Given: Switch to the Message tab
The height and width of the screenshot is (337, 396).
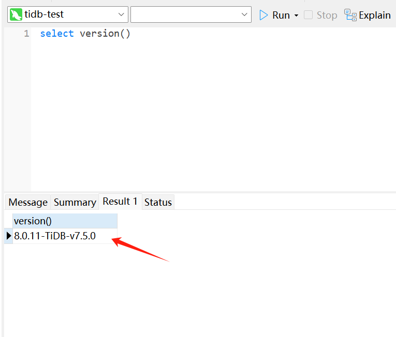Looking at the screenshot, I should click(28, 202).
